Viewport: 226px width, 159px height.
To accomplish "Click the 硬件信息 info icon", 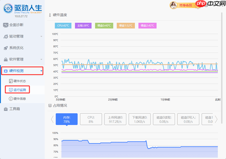I will pos(11,99).
